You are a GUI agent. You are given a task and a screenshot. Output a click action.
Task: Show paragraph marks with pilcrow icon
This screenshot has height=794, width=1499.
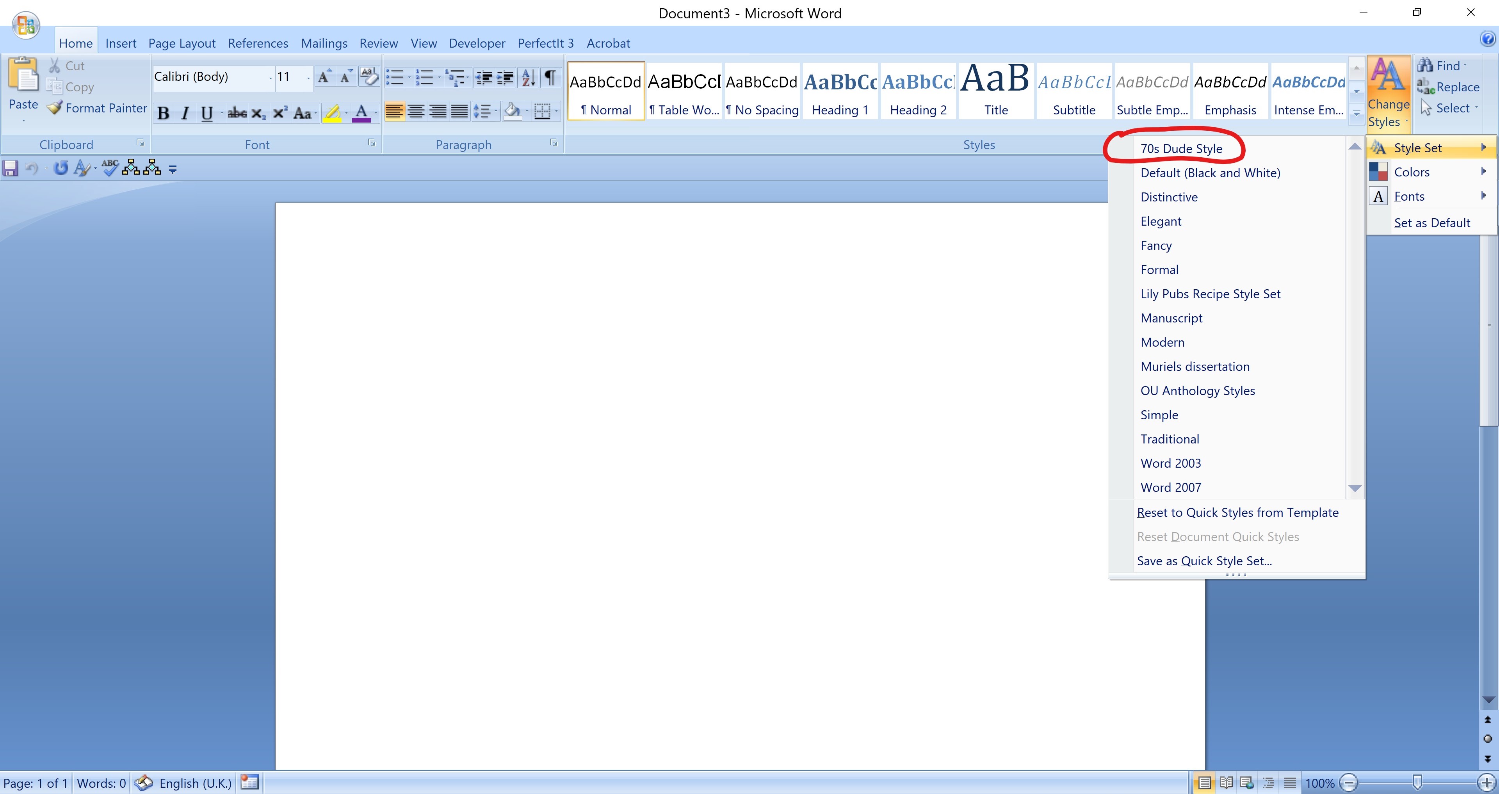[549, 77]
